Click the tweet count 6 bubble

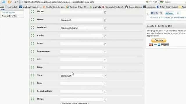point(178,13)
